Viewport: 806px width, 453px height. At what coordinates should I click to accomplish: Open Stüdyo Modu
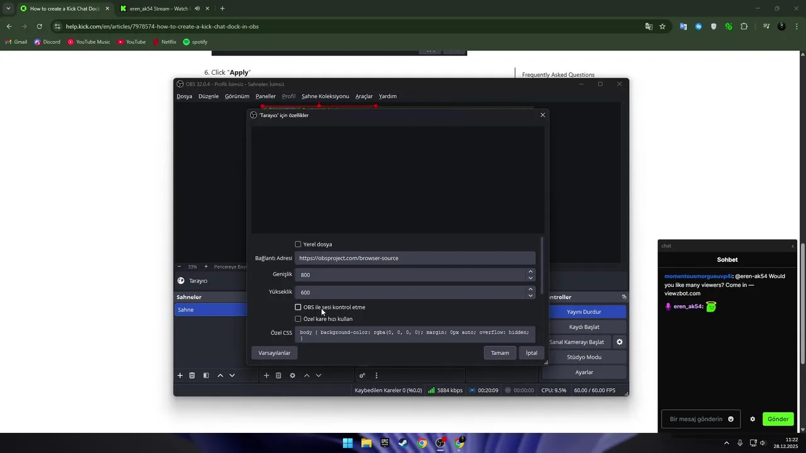[584, 357]
